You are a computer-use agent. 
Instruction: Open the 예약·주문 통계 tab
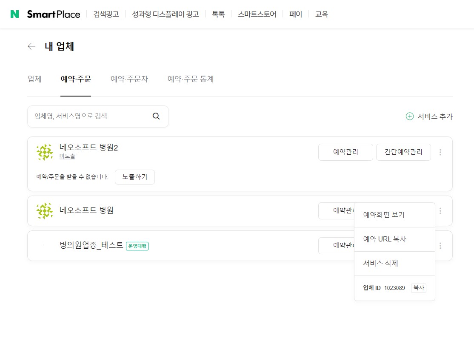(191, 79)
